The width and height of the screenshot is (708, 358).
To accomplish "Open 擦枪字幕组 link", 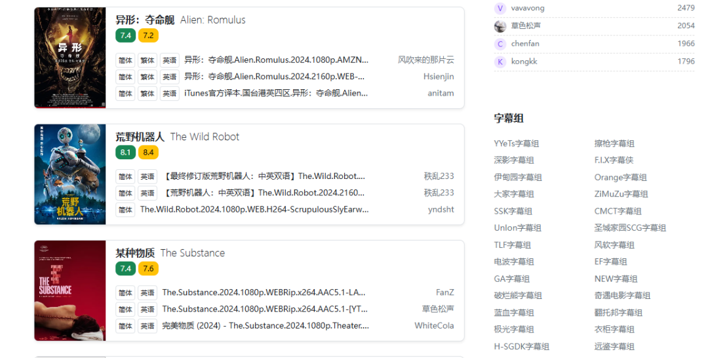I will pos(614,144).
